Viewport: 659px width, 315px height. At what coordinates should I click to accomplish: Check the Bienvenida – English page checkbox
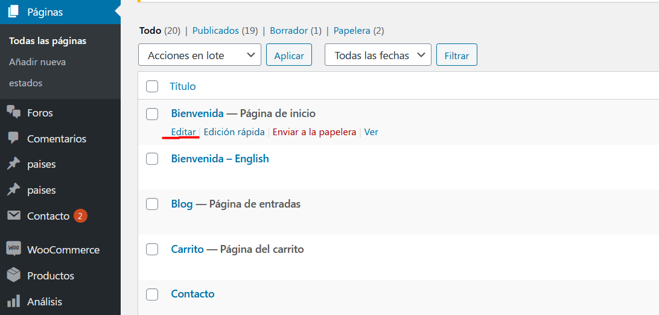(x=151, y=159)
